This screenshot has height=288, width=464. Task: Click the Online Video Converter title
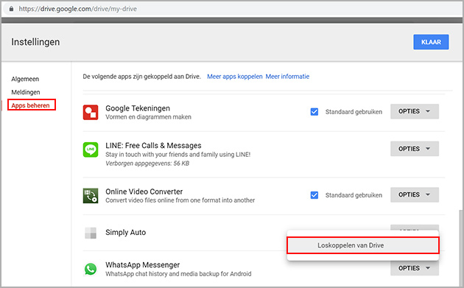coord(144,192)
